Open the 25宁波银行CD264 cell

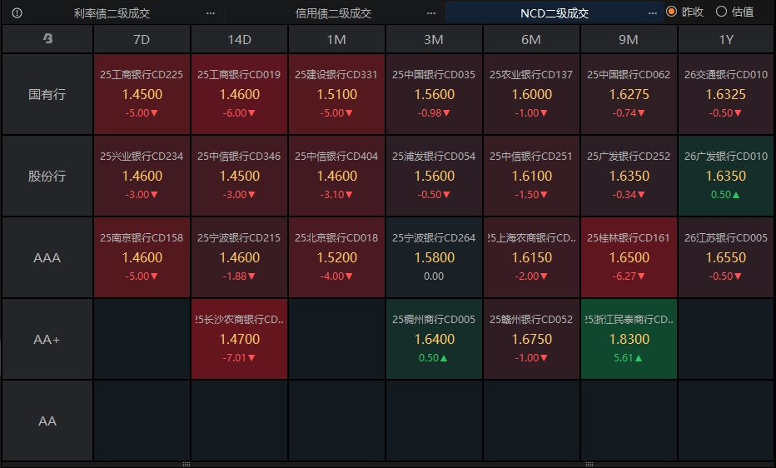click(x=434, y=257)
